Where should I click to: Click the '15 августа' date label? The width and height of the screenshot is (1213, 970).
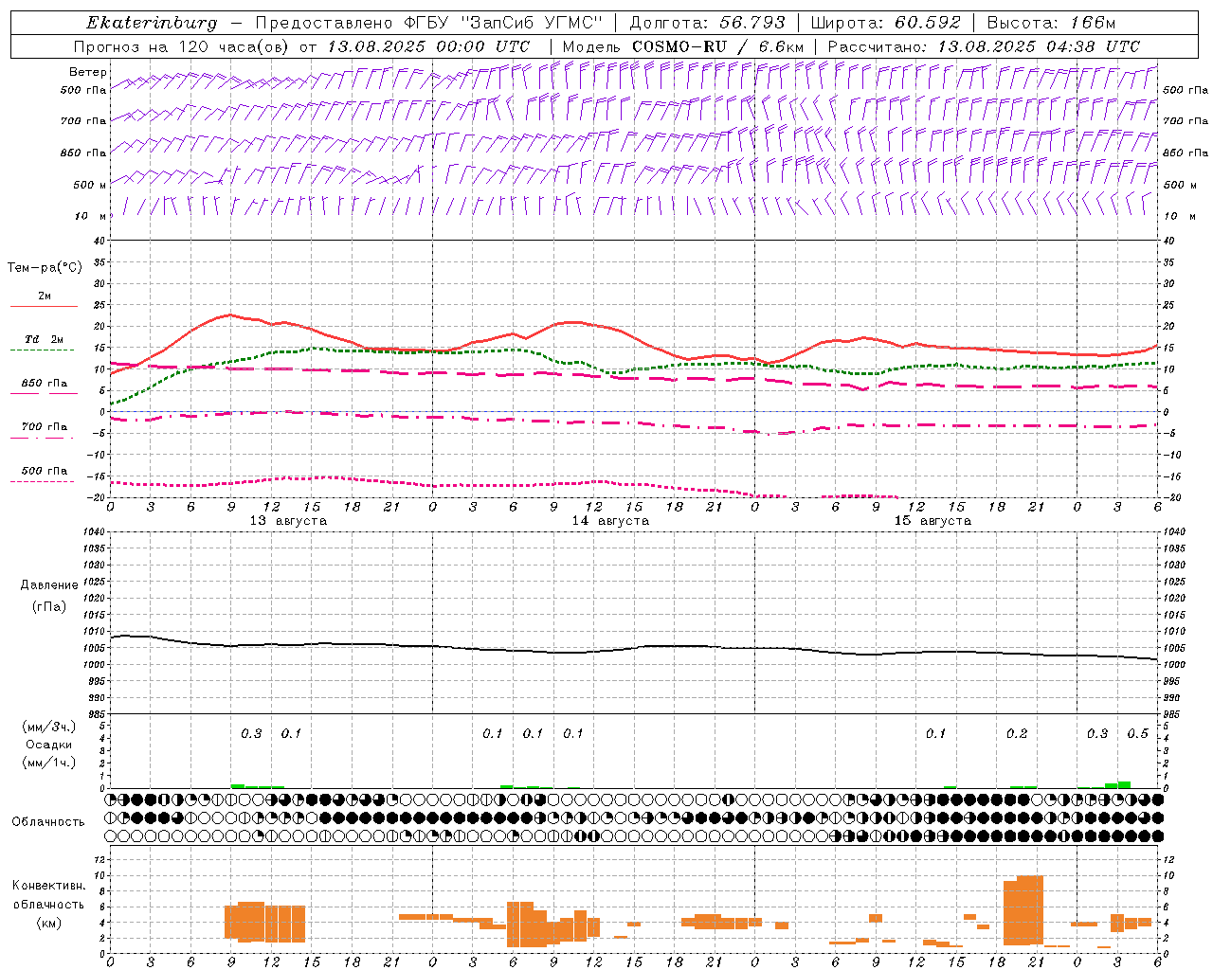(932, 521)
